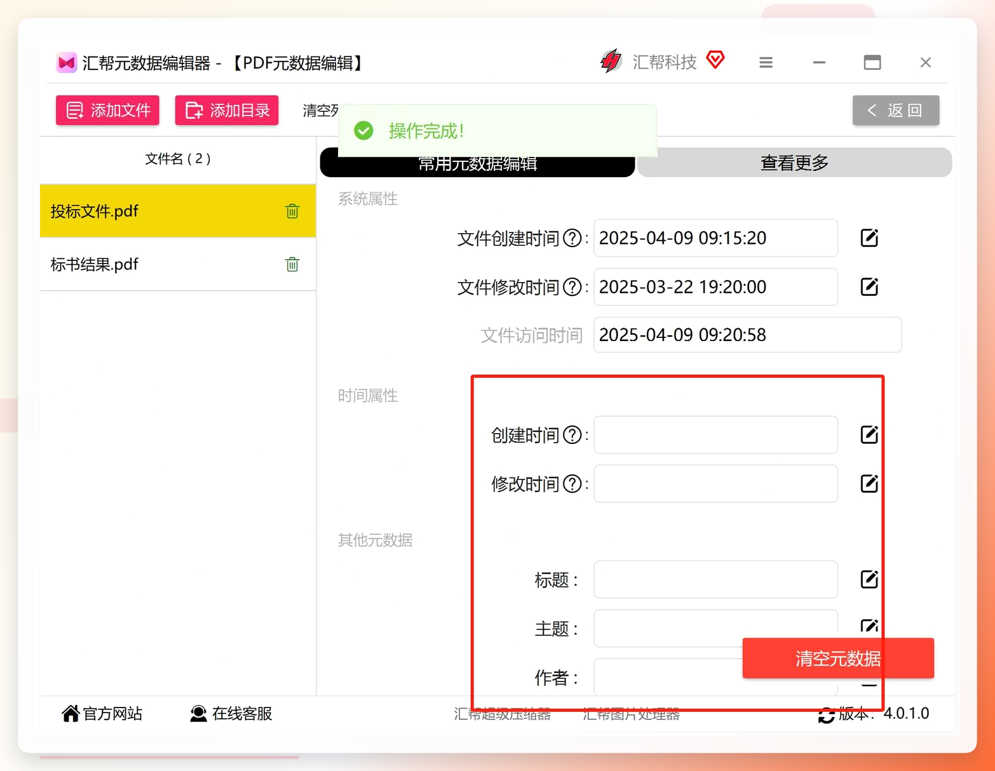Show help for 创建时间
995x771 pixels.
[x=572, y=435]
